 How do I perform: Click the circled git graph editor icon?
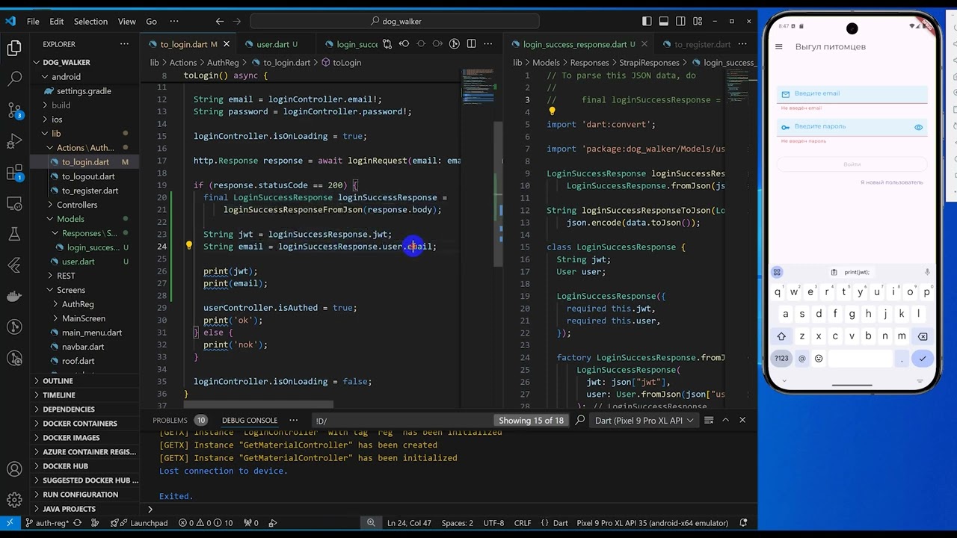[x=454, y=44]
